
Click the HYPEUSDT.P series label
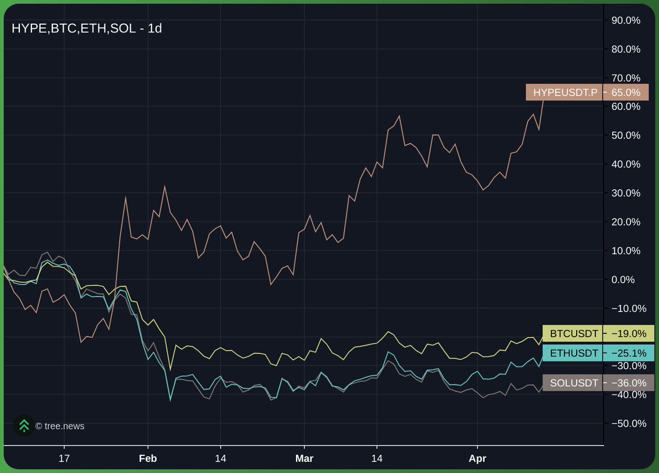coord(565,92)
